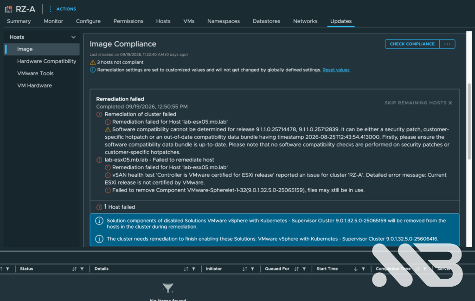Open the Actions kebab menu icon
The width and height of the screenshot is (475, 301).
[x=50, y=9]
